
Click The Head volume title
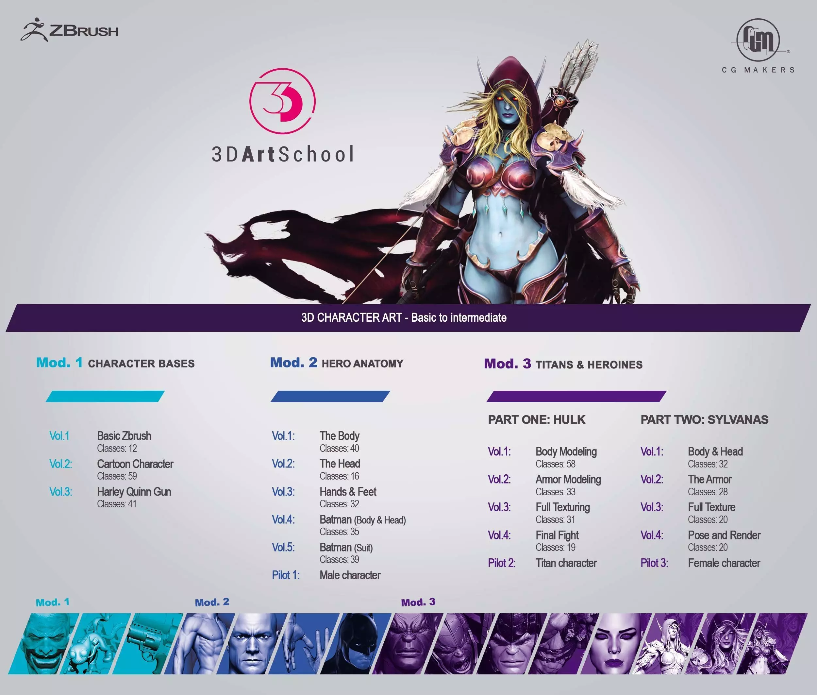[340, 464]
